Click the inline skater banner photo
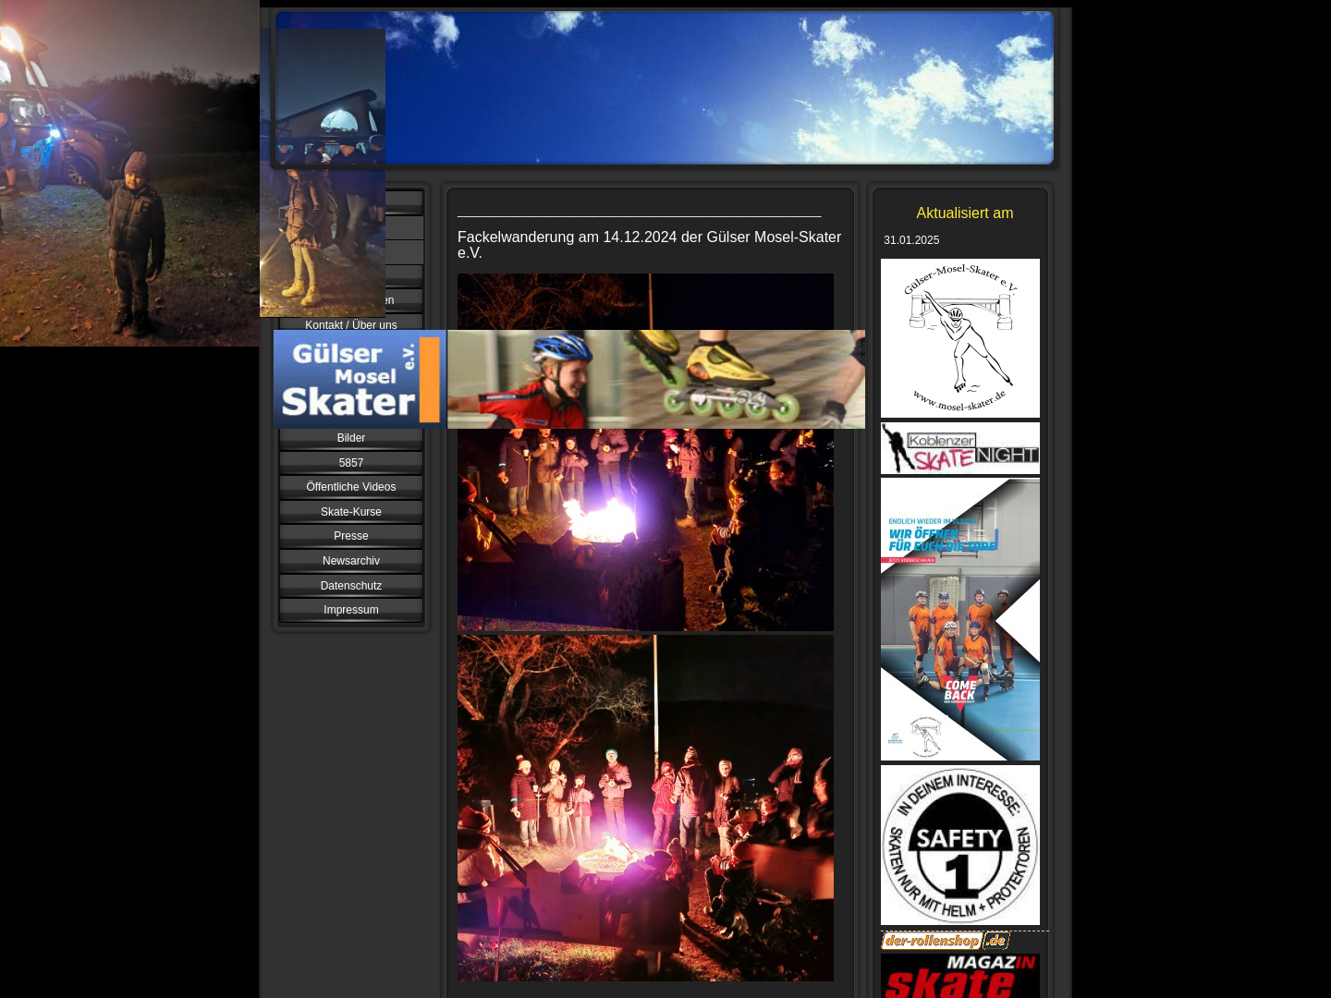 (x=656, y=379)
